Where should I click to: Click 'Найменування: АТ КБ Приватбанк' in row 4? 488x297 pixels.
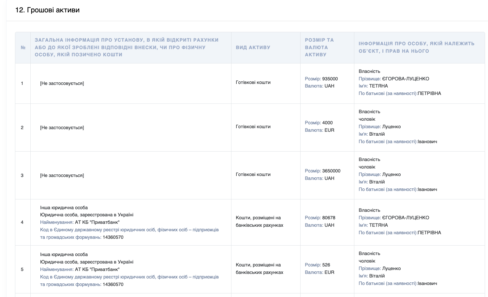[80, 222]
